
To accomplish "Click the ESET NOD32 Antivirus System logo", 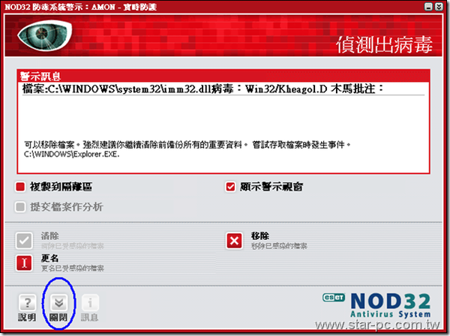I will (x=376, y=305).
